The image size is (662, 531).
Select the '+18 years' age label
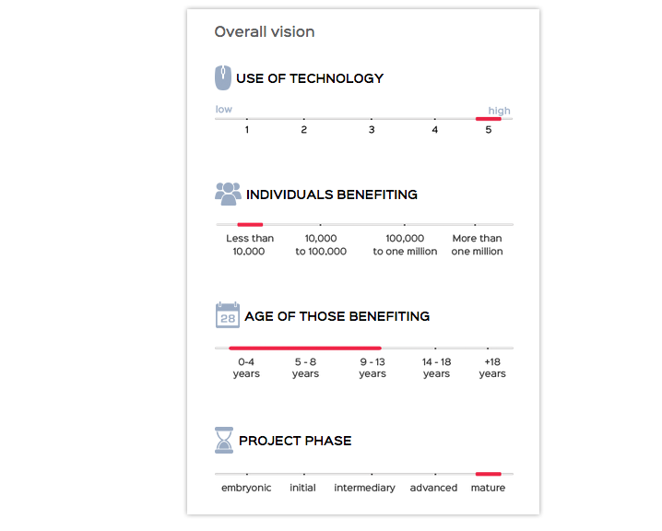click(492, 368)
